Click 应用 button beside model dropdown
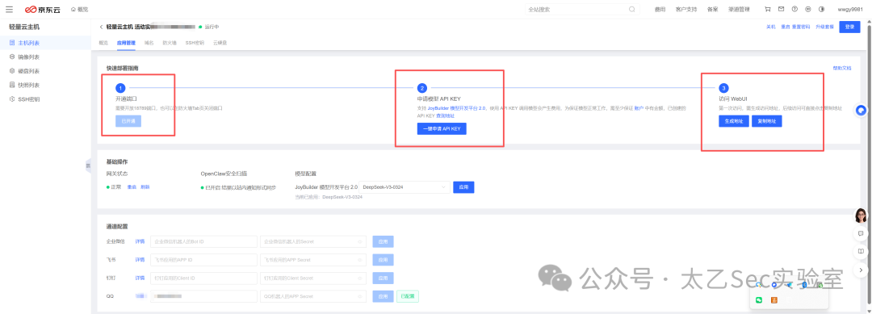Screen dimensions: 872x314 point(463,187)
